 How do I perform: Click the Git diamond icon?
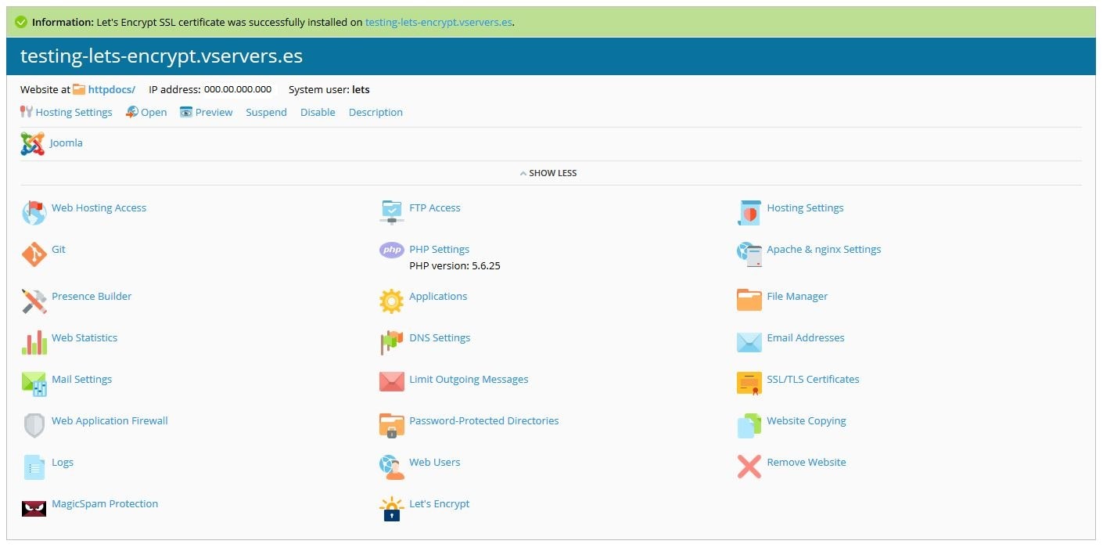34,254
